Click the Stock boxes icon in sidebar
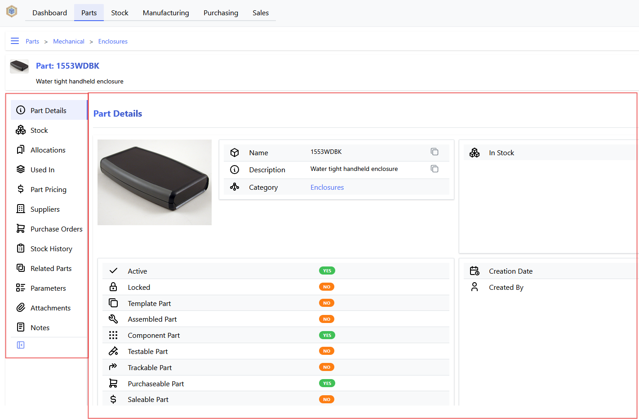Viewport: 639px width, 419px height. click(x=21, y=130)
